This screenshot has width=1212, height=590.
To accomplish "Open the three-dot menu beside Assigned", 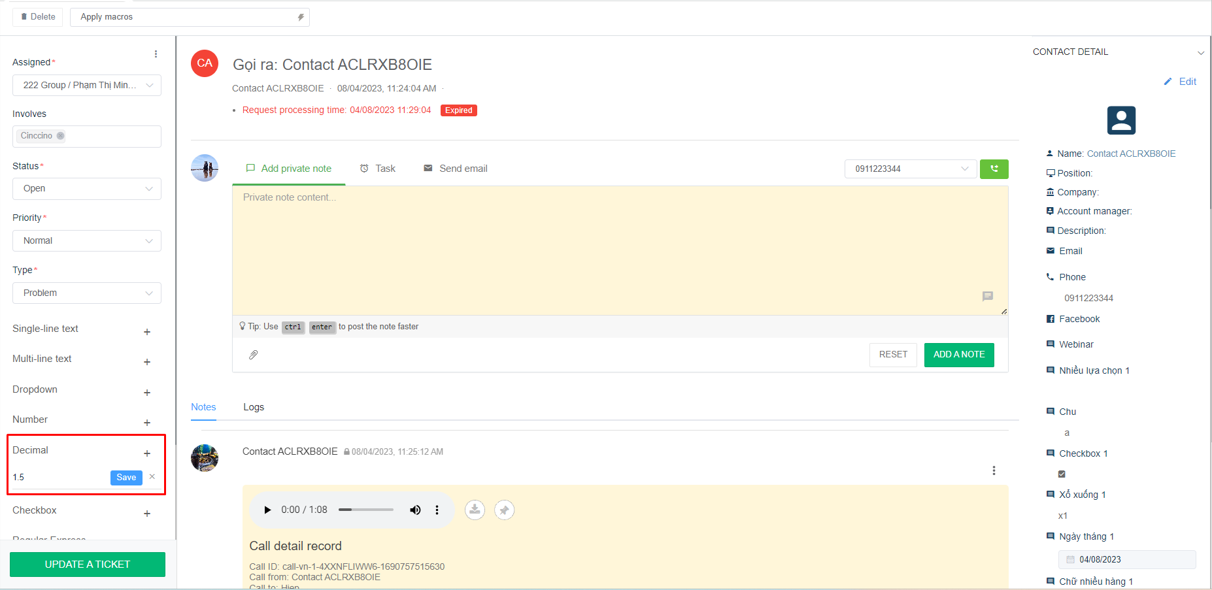I will tap(156, 54).
